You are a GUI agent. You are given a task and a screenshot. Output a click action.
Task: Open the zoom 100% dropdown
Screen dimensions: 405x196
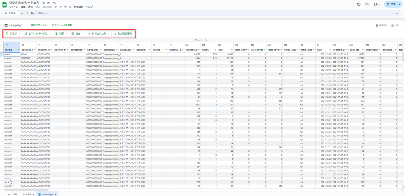[x=42, y=13]
